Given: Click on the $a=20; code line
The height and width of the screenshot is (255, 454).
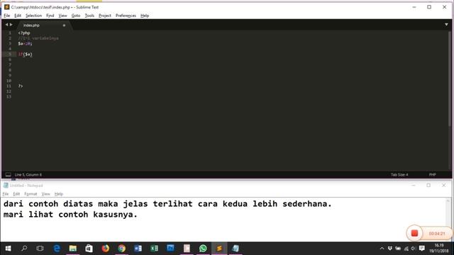Looking at the screenshot, I should [x=25, y=44].
